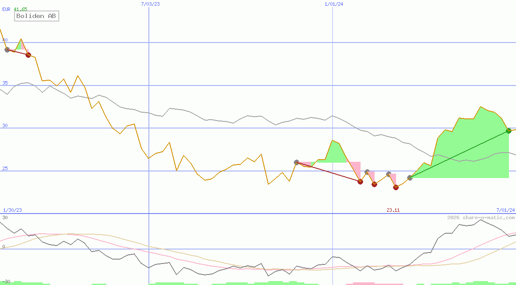Click the 35 price axis label
Image resolution: width=516 pixels, height=285 pixels.
[x=5, y=83]
